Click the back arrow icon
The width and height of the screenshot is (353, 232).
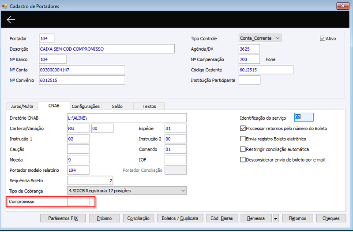11,20
